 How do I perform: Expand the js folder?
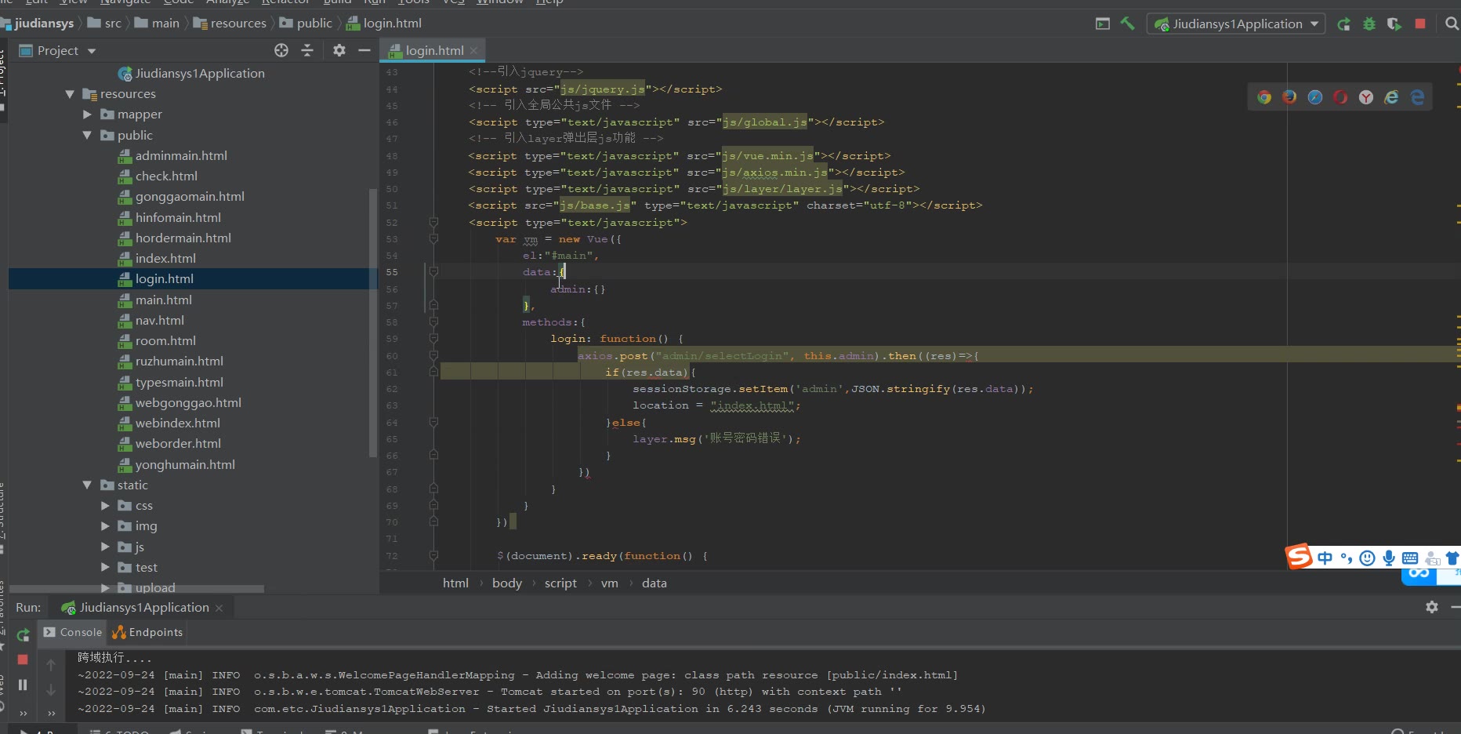(x=105, y=547)
